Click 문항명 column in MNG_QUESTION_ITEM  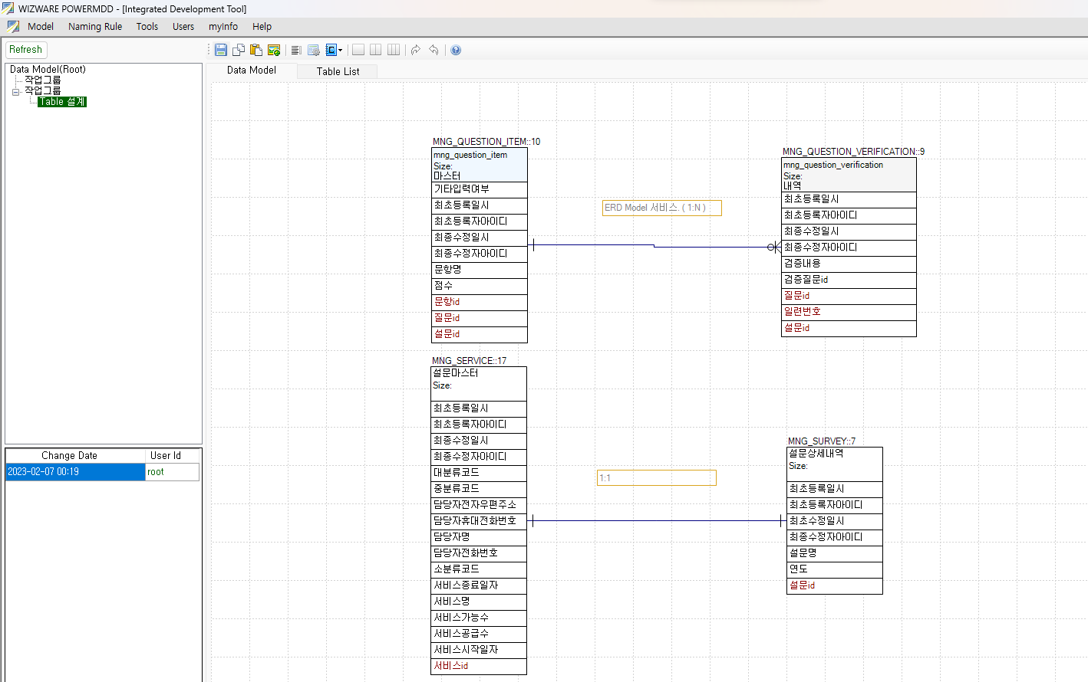click(x=480, y=270)
